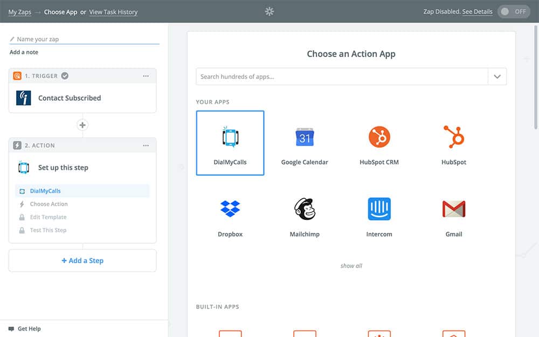The height and width of the screenshot is (337, 539).
Task: Select the HubSpot app icon
Action: 454,137
